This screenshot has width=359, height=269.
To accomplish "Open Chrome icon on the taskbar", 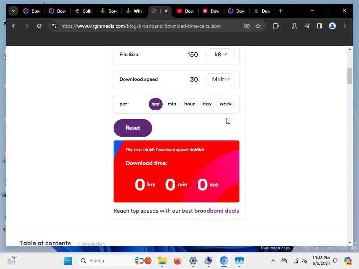I will pyautogui.click(x=224, y=261).
